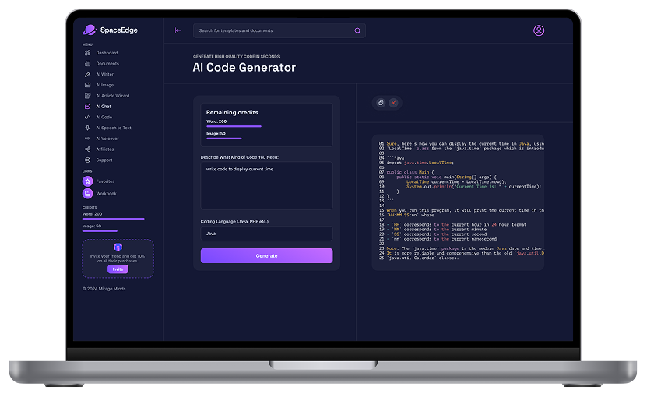Click the Coding Language input showing Java
This screenshot has height=397, width=647.
266,234
